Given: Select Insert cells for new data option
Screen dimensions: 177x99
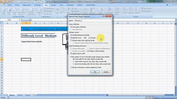Looking at the screenshot, I should 74,59.
